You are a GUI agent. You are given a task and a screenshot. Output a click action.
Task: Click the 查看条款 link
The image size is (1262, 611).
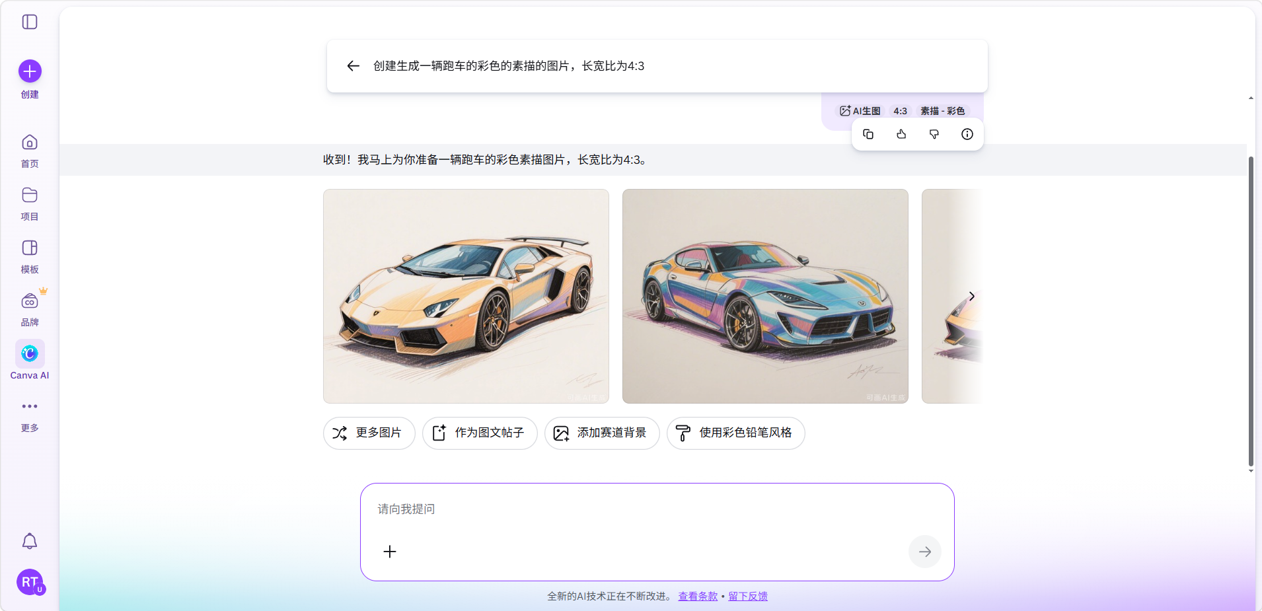[698, 596]
